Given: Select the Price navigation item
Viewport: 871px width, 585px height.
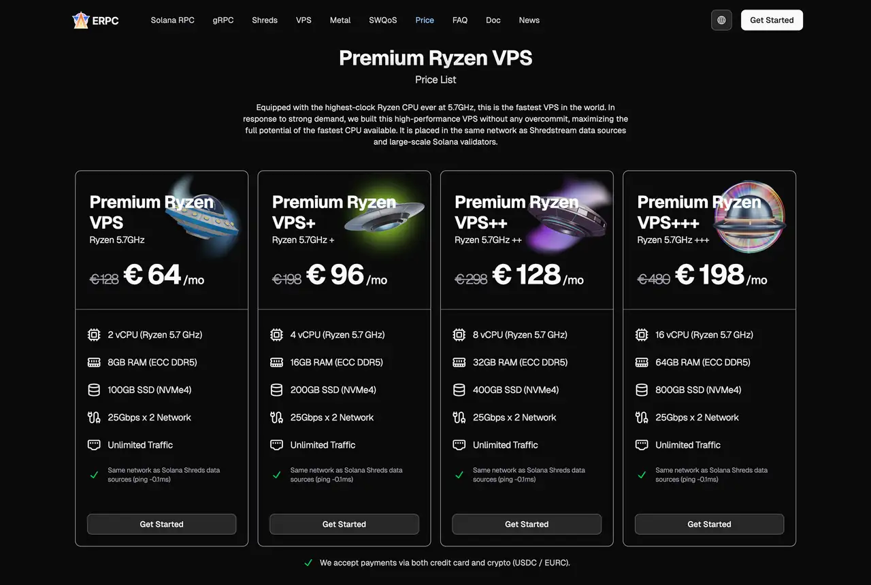Looking at the screenshot, I should (425, 20).
